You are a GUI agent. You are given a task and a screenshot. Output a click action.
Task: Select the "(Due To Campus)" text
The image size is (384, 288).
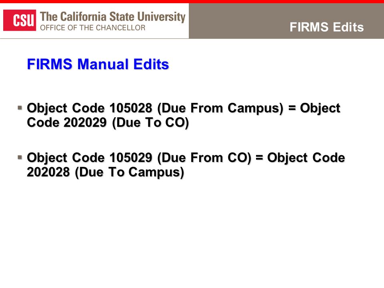tap(130, 172)
